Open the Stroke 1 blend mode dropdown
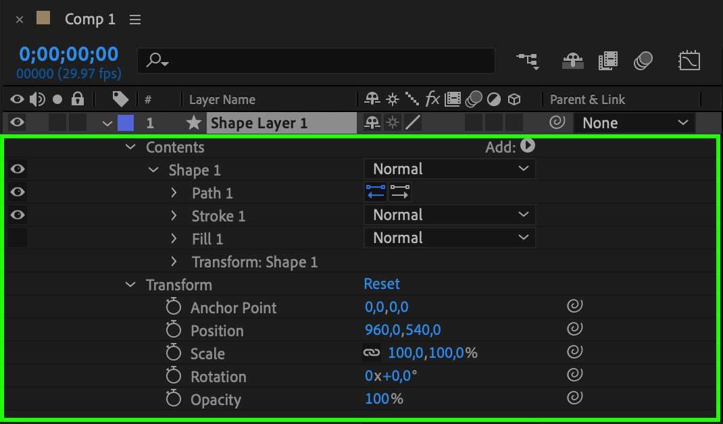The height and width of the screenshot is (424, 723). (x=449, y=215)
